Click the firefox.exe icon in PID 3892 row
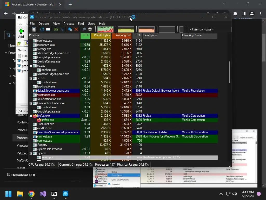 35,116
